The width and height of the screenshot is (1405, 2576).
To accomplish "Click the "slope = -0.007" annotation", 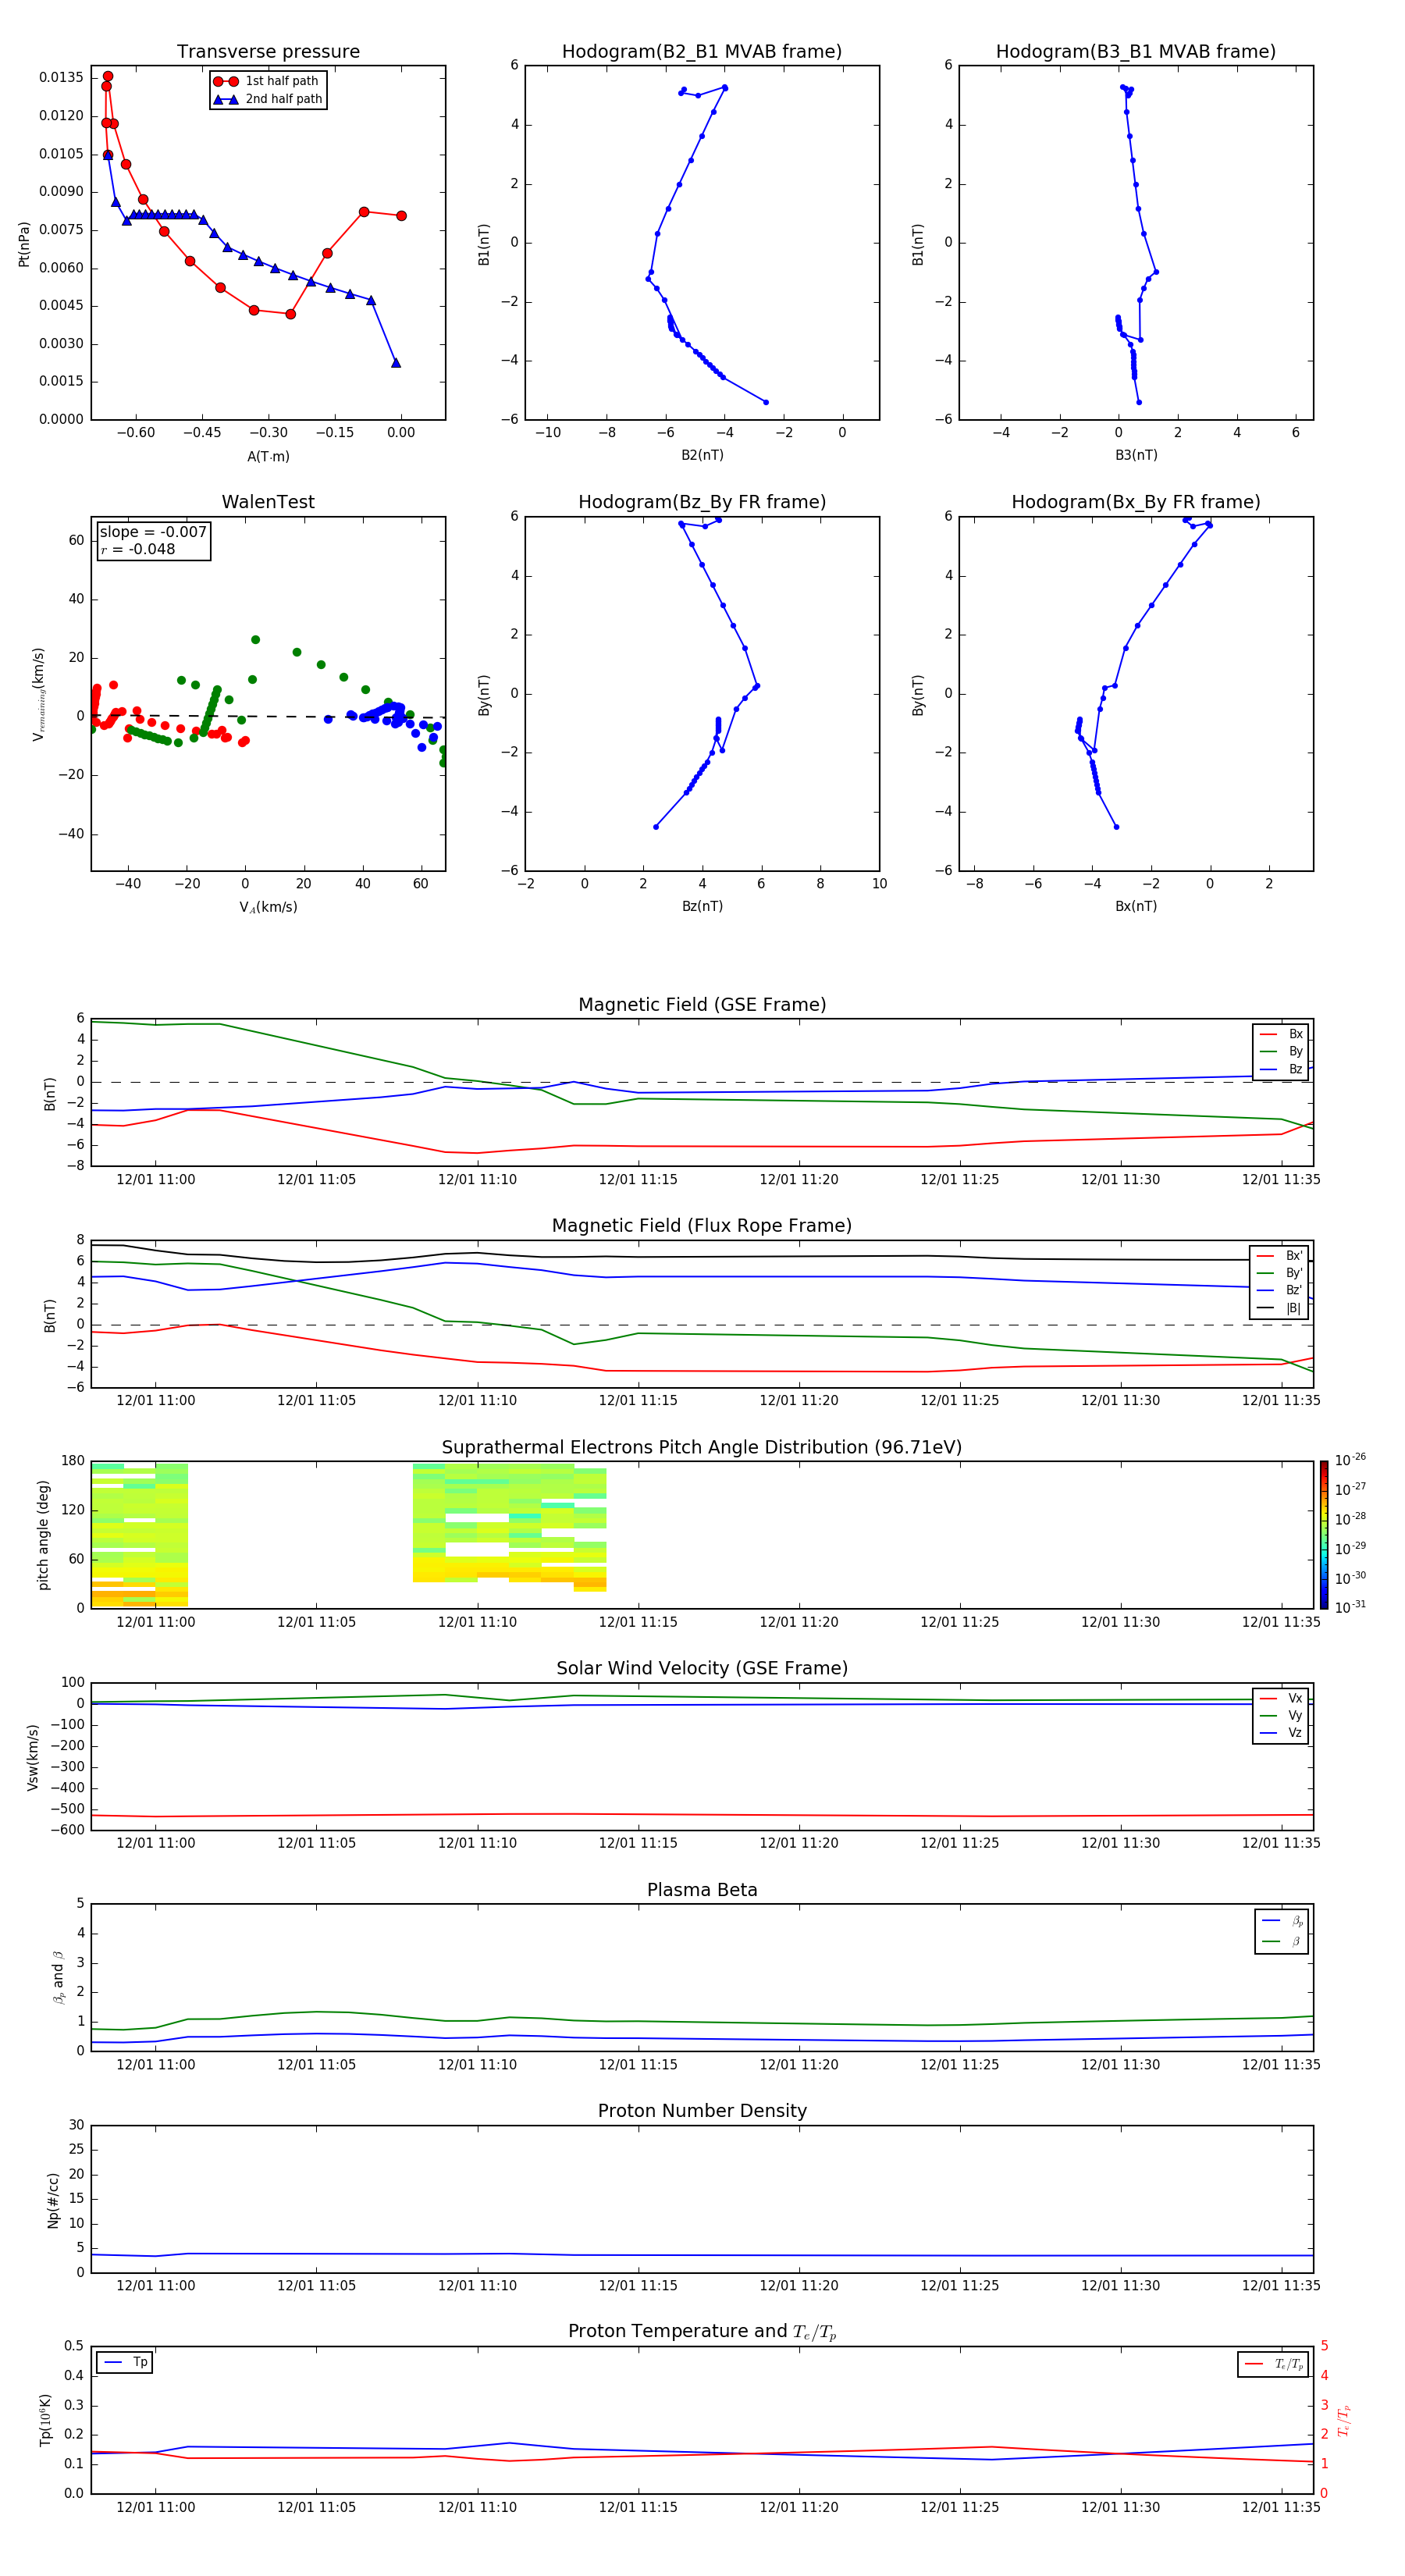I will (x=153, y=532).
